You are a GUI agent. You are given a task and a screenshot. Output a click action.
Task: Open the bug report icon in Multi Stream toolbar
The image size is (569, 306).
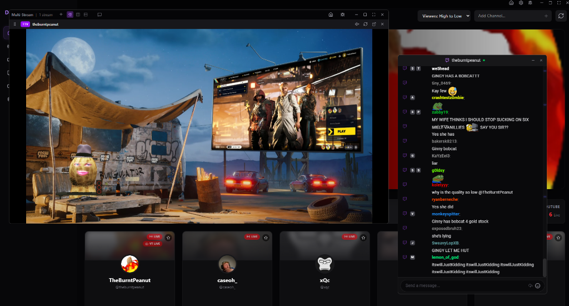[x=343, y=14]
